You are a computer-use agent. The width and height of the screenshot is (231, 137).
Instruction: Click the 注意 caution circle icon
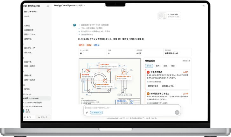click(x=184, y=94)
